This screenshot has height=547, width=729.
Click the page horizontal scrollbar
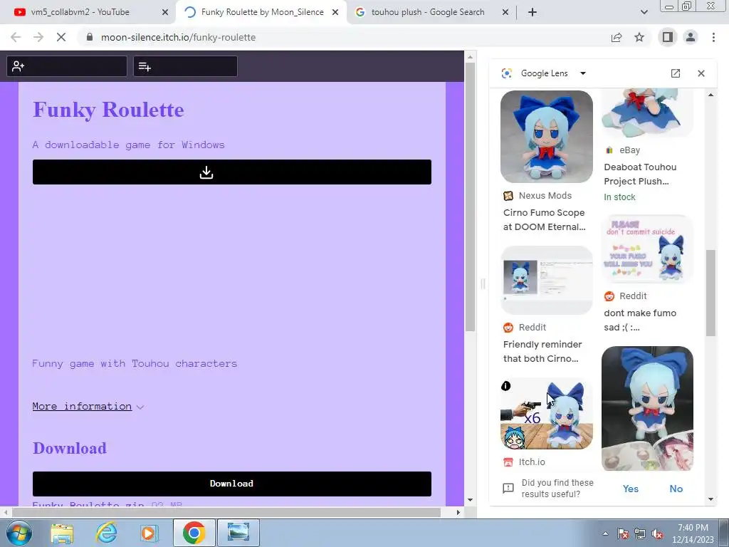(x=226, y=512)
